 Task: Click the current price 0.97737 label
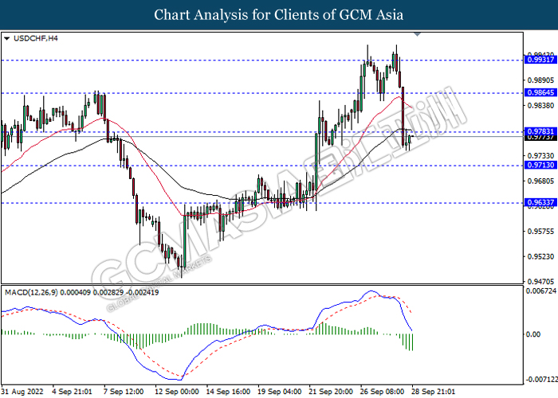click(x=540, y=138)
